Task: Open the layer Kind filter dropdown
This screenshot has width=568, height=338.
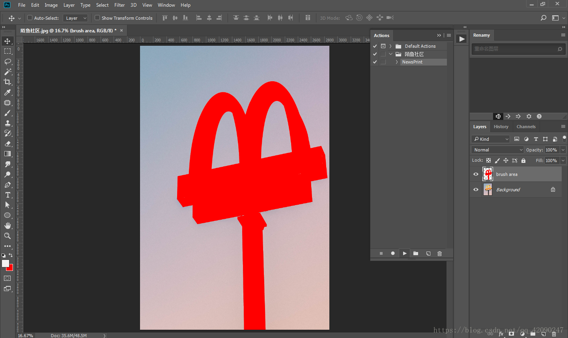Action: coord(491,139)
